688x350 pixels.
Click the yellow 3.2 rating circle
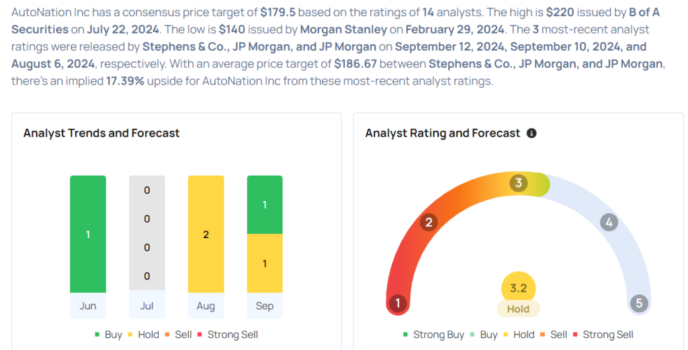tap(518, 288)
